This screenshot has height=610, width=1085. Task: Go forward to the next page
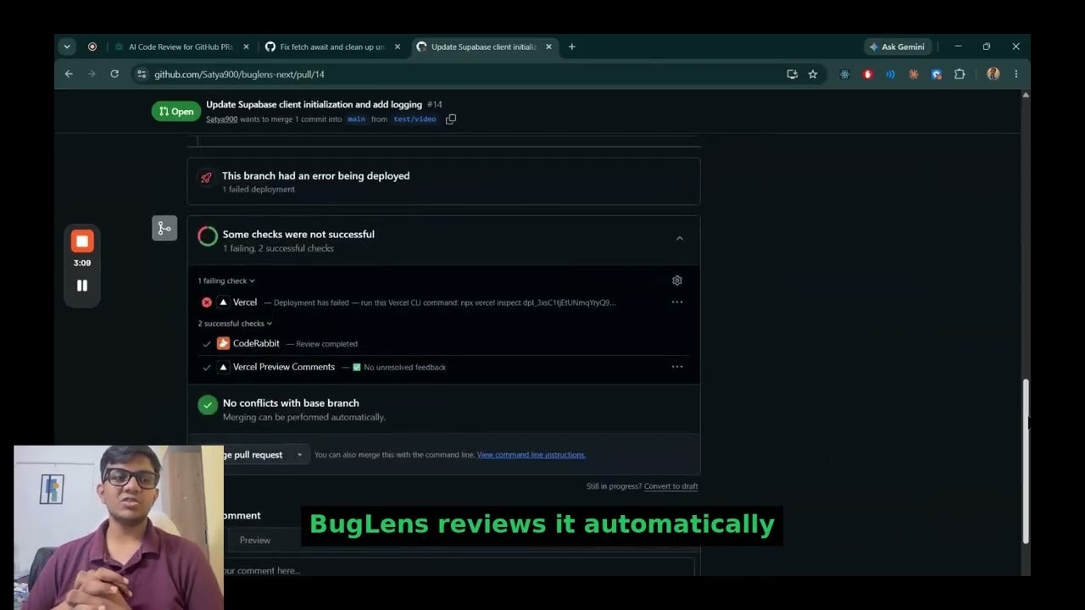tap(92, 74)
